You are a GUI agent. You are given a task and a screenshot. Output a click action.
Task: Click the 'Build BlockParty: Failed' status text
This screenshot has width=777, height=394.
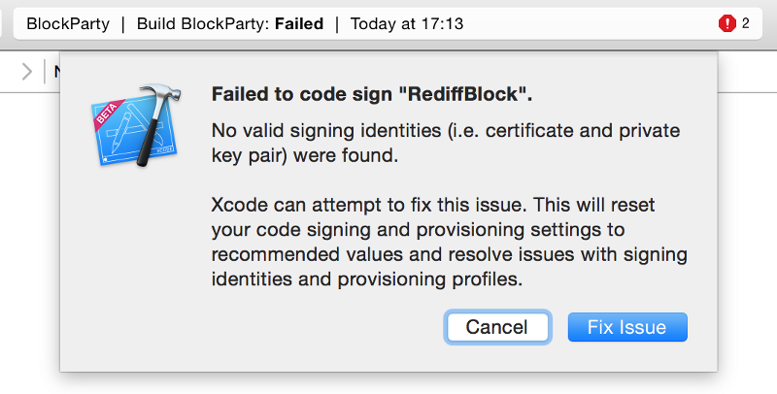230,23
